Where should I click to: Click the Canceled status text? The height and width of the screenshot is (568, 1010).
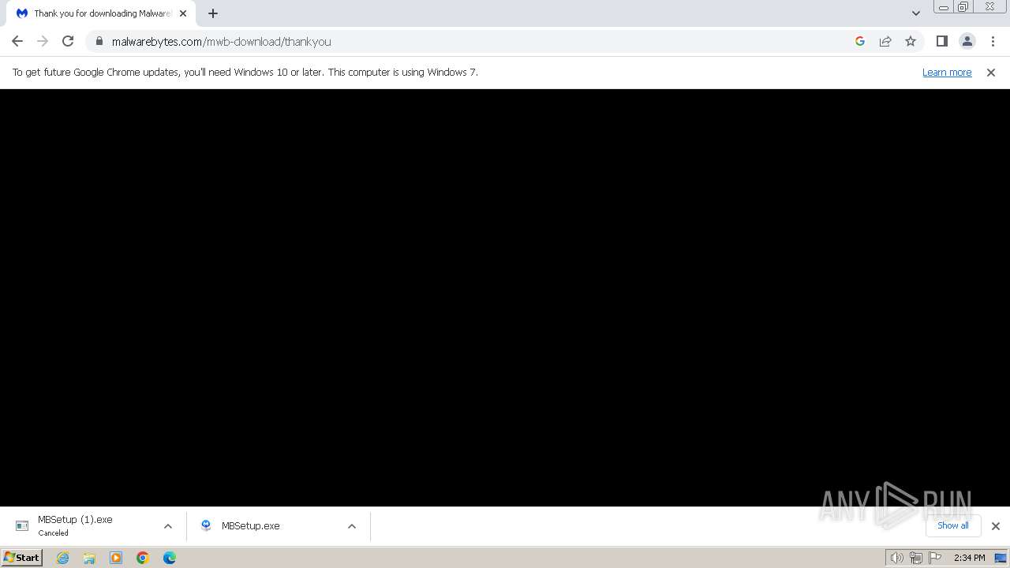pyautogui.click(x=54, y=533)
